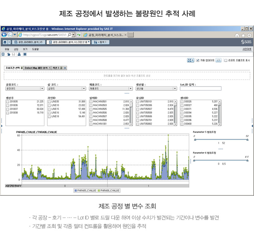Viewport: 254px width, 242px height.
Task: Check the LINE05 checkbox in 라인ID list
Action: (49, 101)
